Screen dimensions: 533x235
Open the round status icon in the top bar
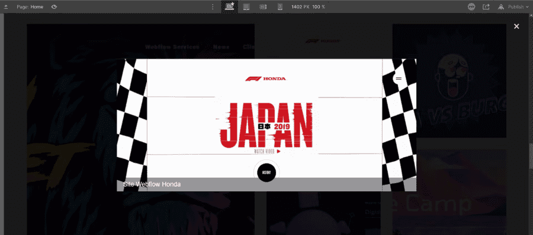(x=471, y=6)
